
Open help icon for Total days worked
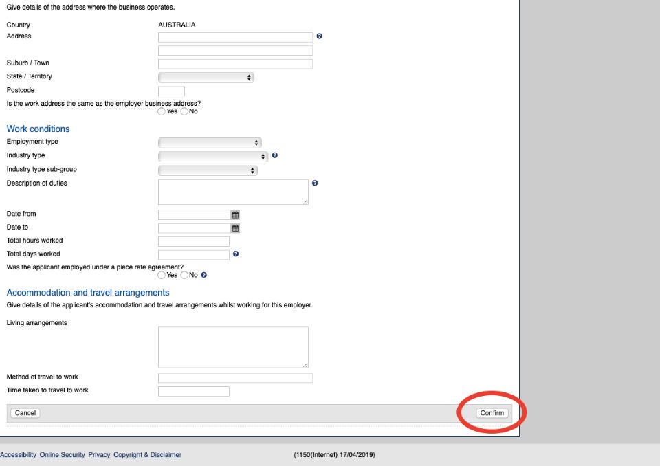236,254
